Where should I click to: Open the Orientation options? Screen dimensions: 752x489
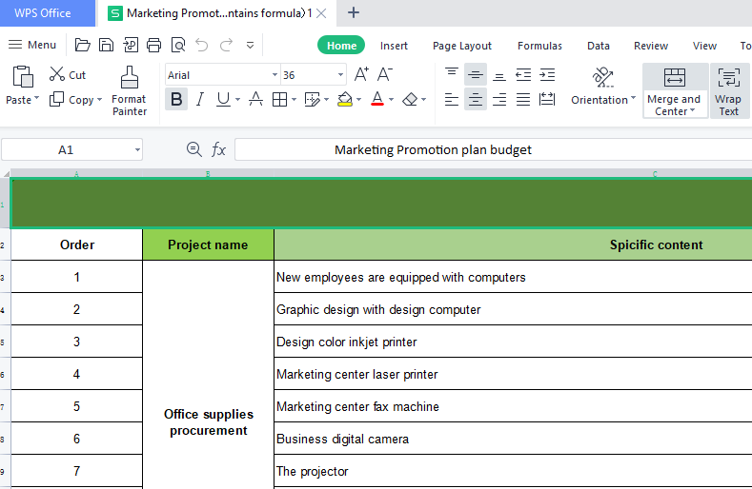click(603, 87)
